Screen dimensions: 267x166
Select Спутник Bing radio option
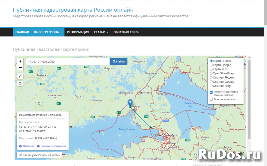(x=211, y=86)
